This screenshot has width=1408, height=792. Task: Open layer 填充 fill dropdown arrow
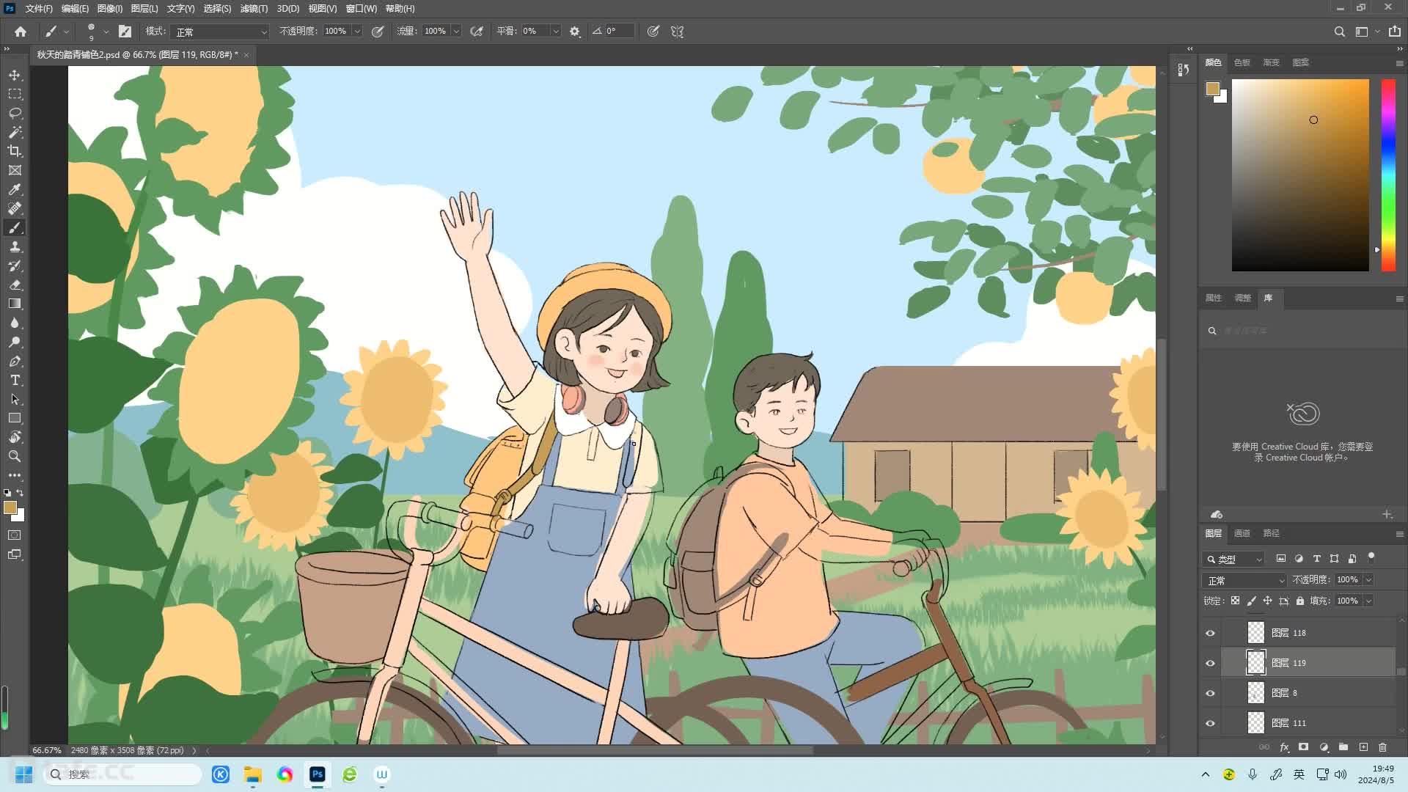(1368, 601)
